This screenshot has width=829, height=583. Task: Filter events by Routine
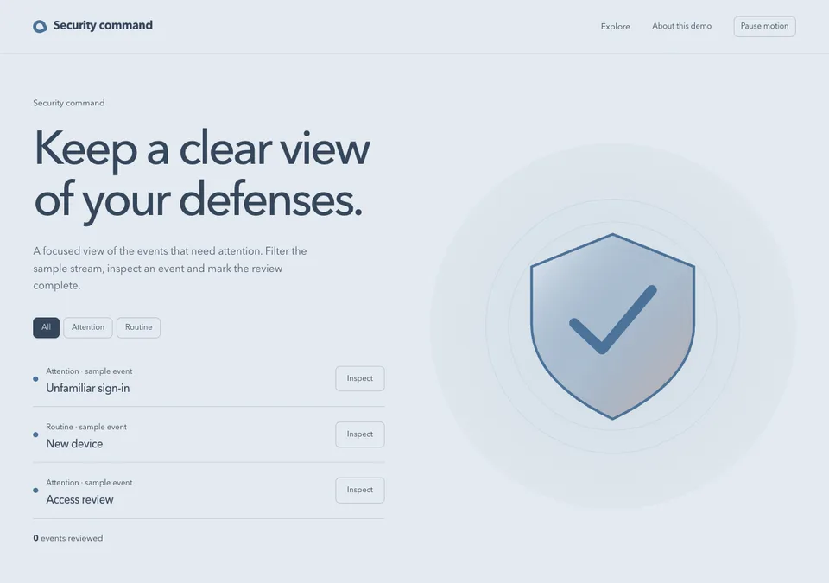tap(138, 327)
